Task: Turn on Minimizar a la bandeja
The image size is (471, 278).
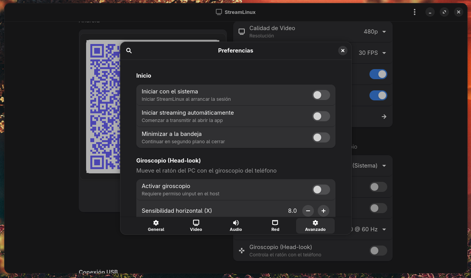Action: click(x=321, y=137)
